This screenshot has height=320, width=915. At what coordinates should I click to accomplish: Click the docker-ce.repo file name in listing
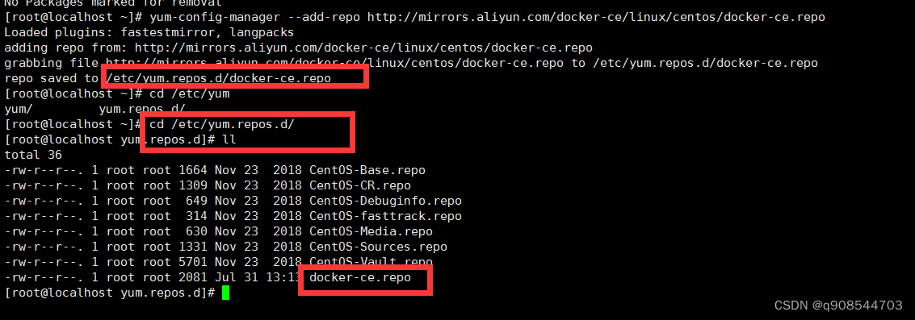tap(360, 277)
